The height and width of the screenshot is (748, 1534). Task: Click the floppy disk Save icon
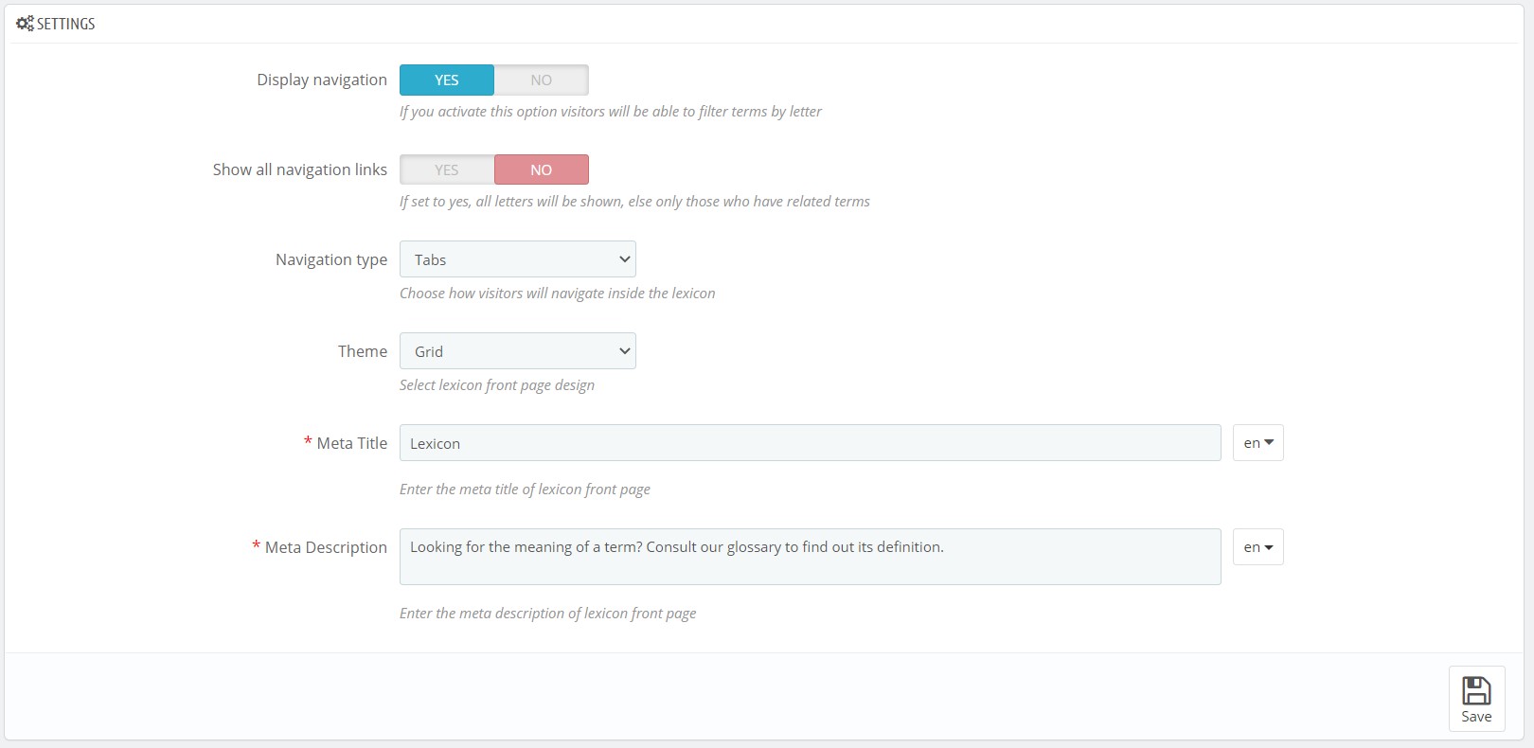pyautogui.click(x=1476, y=691)
